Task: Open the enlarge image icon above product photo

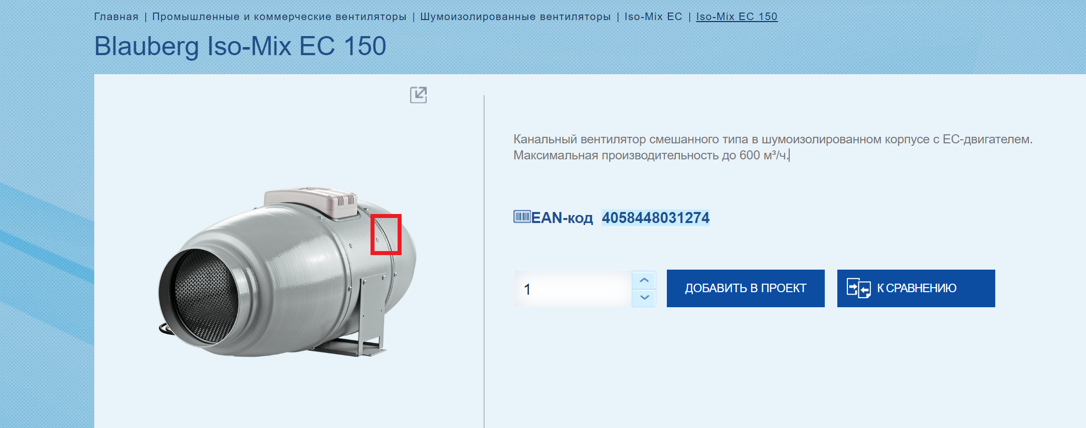Action: [x=418, y=95]
